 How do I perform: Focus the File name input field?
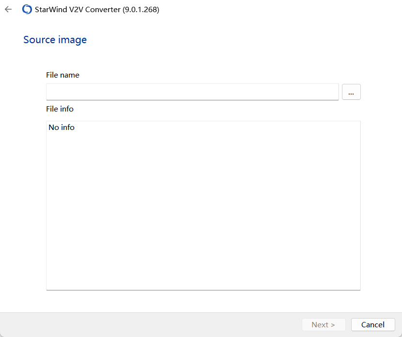tap(192, 92)
